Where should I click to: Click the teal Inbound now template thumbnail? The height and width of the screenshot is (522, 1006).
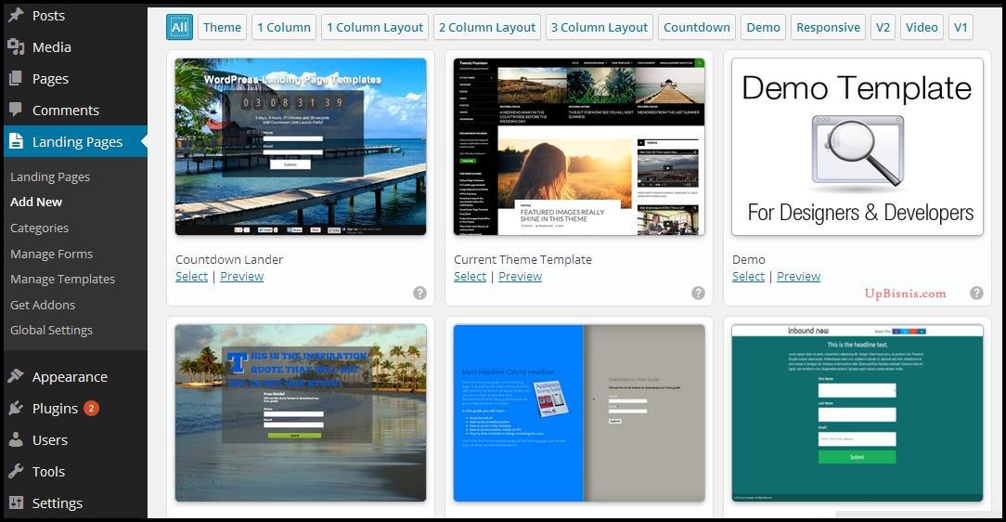click(858, 412)
